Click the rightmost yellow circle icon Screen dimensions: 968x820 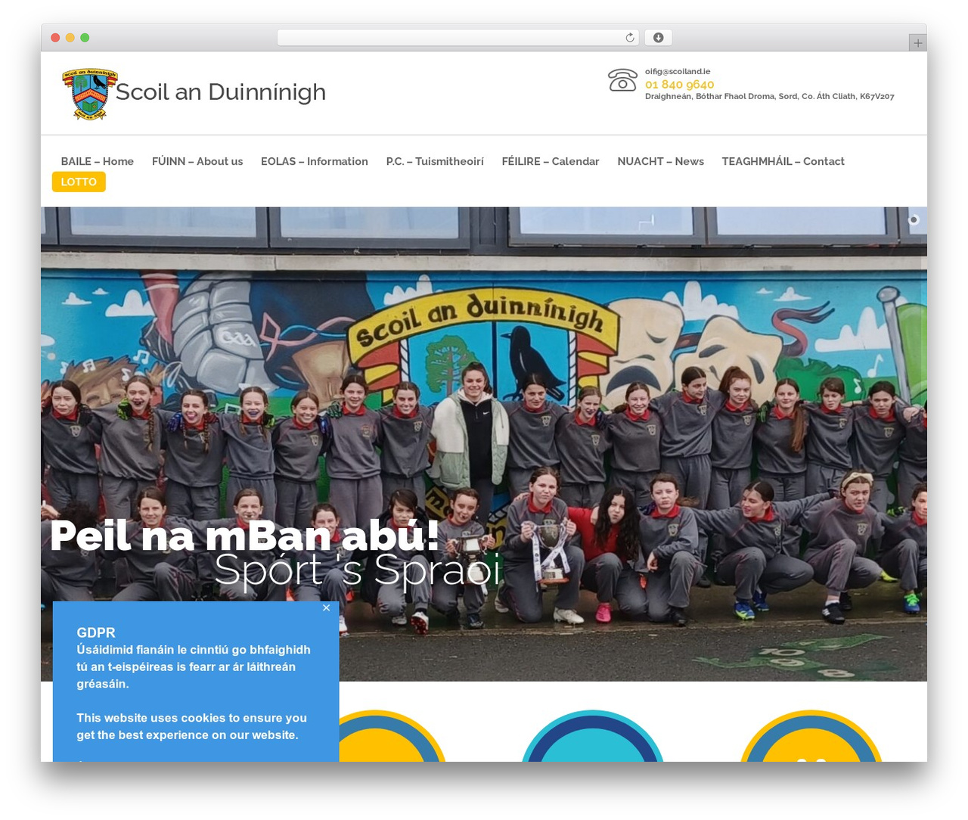pyautogui.click(x=811, y=736)
